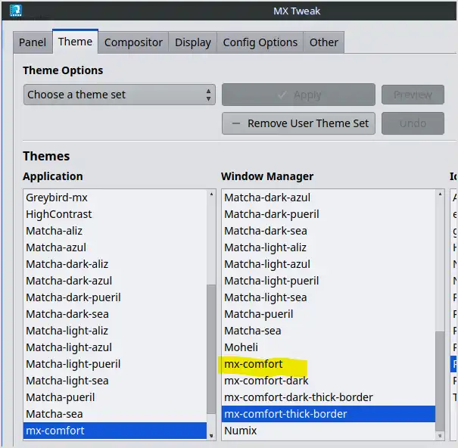
Task: Select Numix window manager theme
Action: click(329, 431)
